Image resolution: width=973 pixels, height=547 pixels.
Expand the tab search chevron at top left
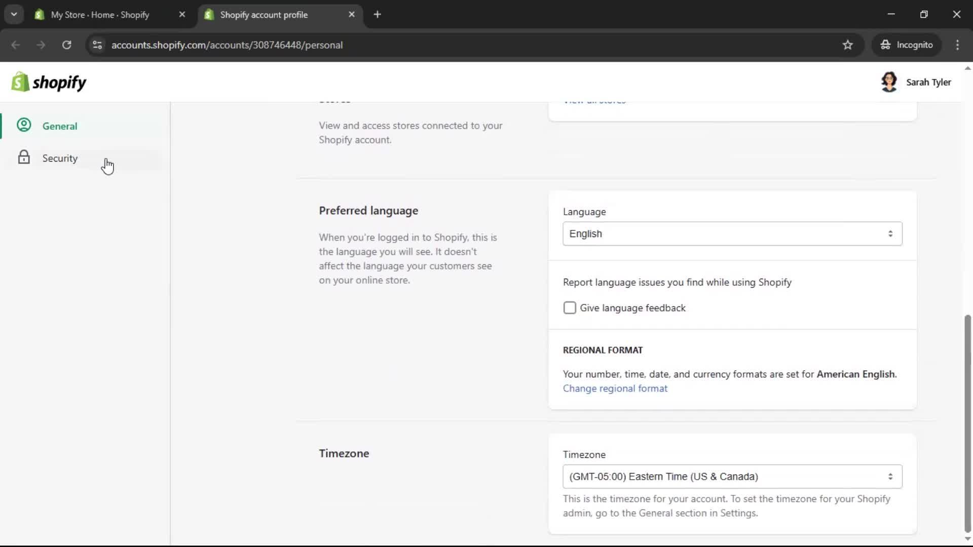click(14, 14)
